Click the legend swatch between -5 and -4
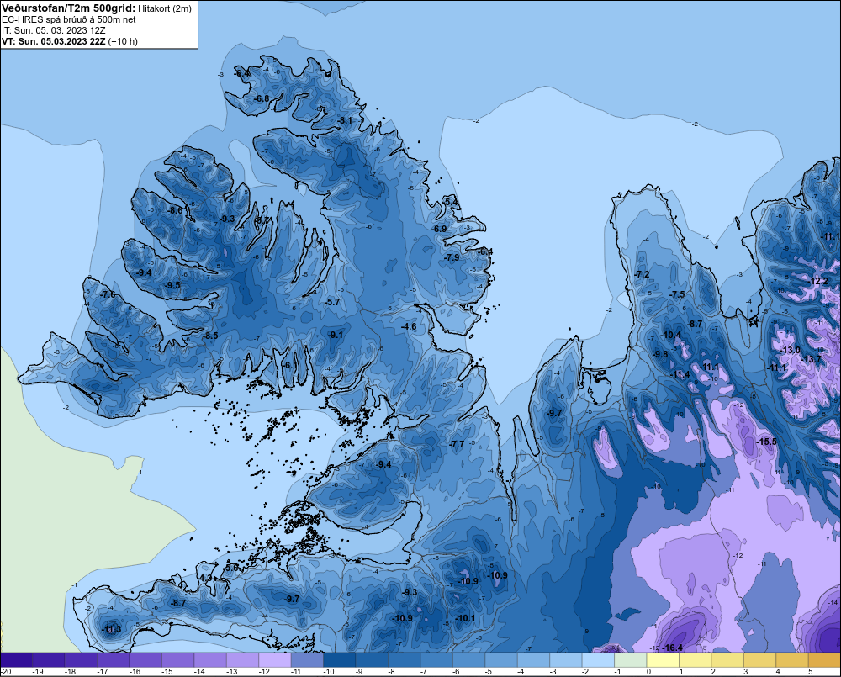Image resolution: width=841 pixels, height=677 pixels. (x=501, y=660)
